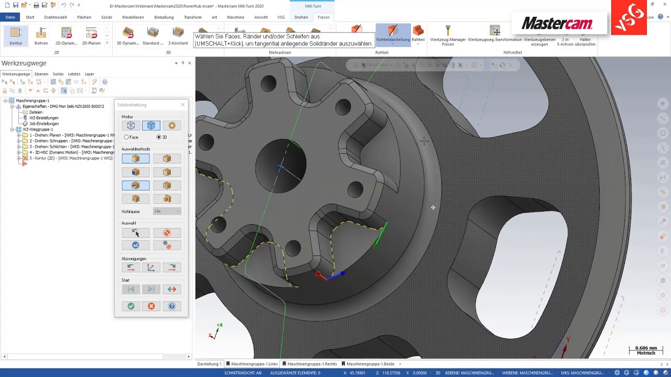
Task: Toggle the blue-face Auswahlmethode button
Action: (x=135, y=172)
